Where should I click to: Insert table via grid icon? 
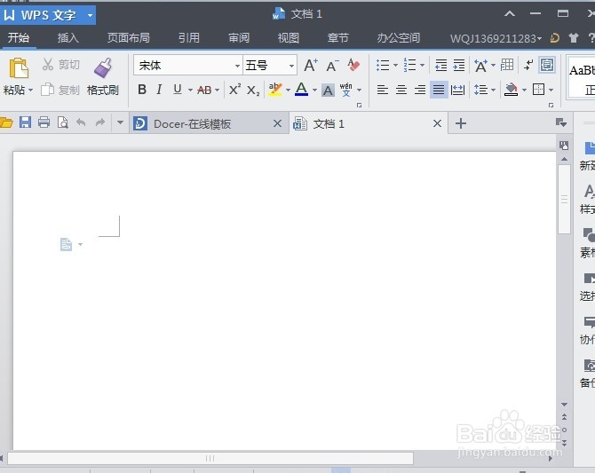pyautogui.click(x=507, y=65)
